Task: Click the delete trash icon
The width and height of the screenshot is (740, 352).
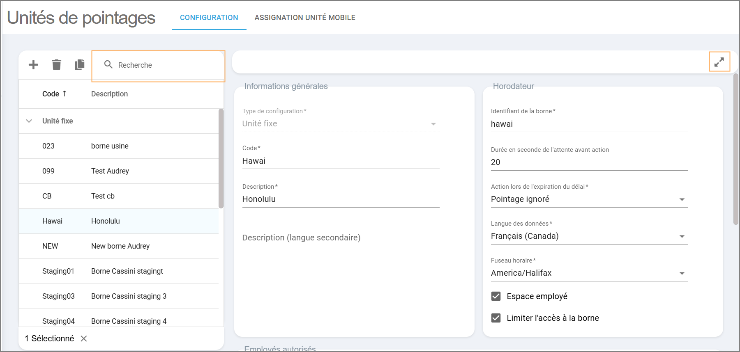Action: click(x=56, y=65)
